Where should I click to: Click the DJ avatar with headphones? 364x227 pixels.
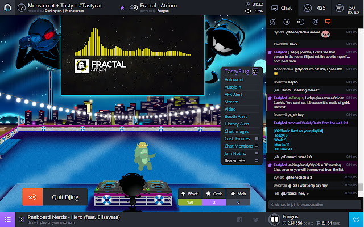coord(133,191)
